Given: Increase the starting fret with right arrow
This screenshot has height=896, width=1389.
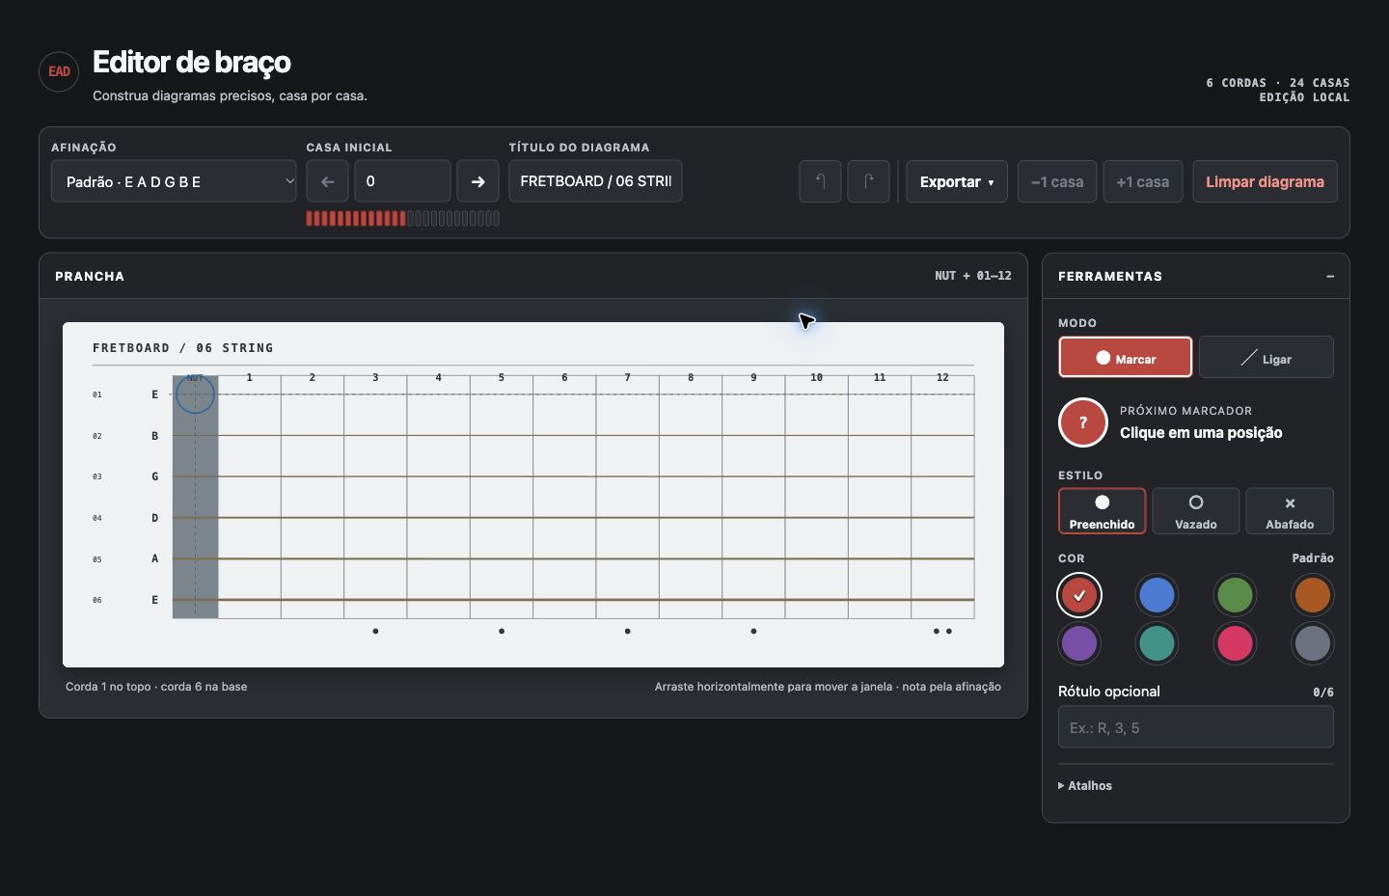Looking at the screenshot, I should click(x=477, y=181).
